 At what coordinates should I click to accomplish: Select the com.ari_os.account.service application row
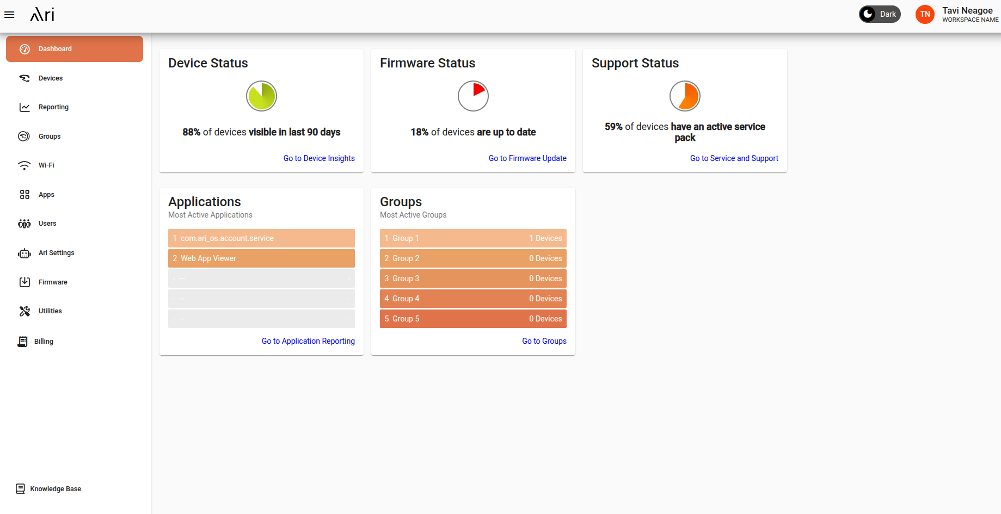pos(261,238)
